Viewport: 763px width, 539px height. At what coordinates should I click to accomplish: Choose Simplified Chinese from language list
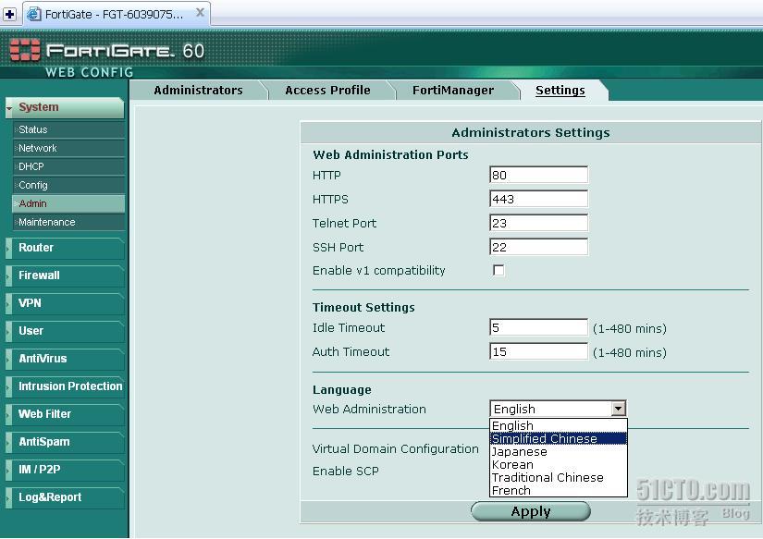[558, 439]
